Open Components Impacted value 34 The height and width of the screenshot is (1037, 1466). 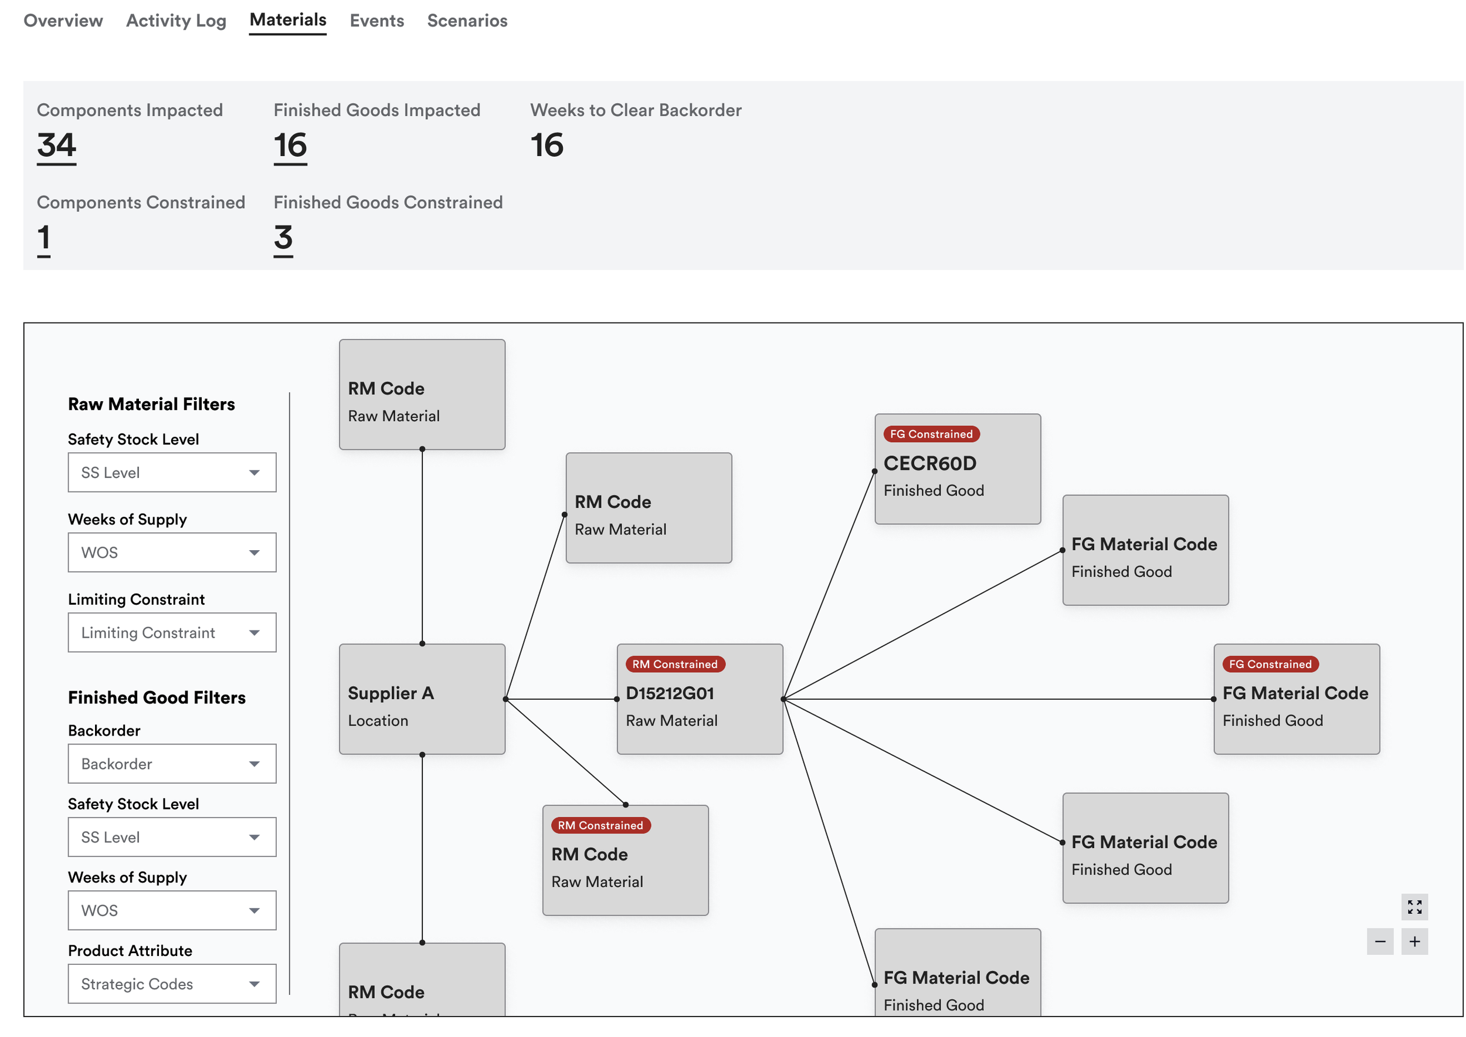click(56, 146)
